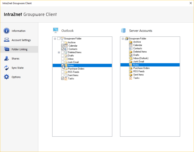
Task: Click the Contacts icon in Outlook tree
Action: coord(66,49)
